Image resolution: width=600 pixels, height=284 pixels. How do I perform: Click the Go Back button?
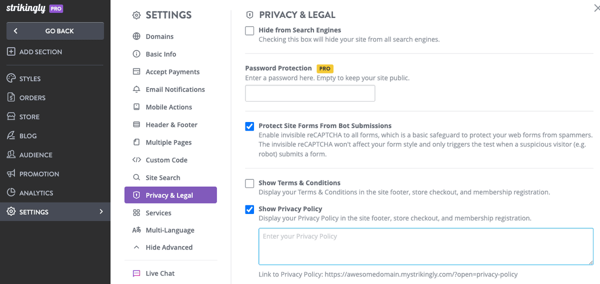(x=55, y=31)
